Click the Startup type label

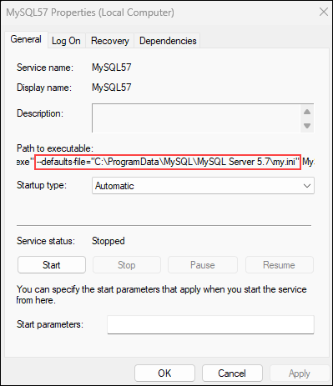42,185
